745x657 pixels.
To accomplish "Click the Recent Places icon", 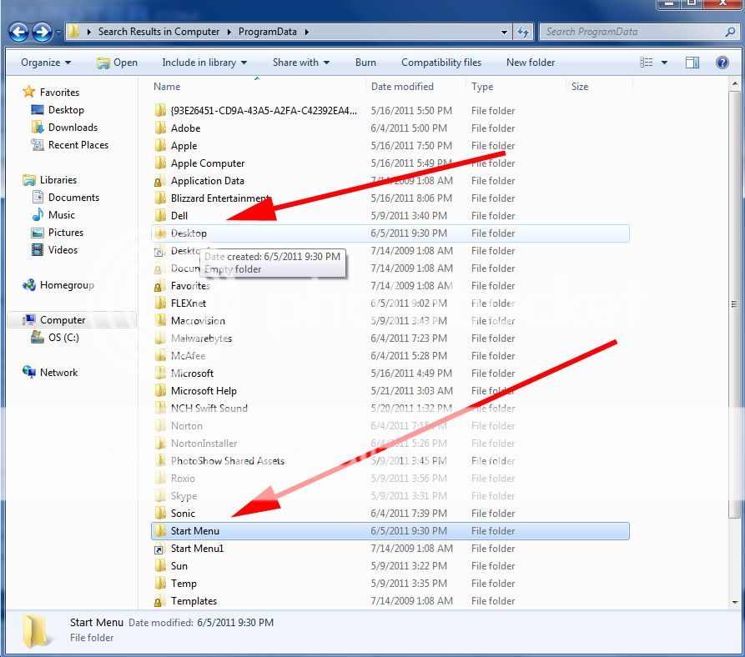I will [x=38, y=145].
